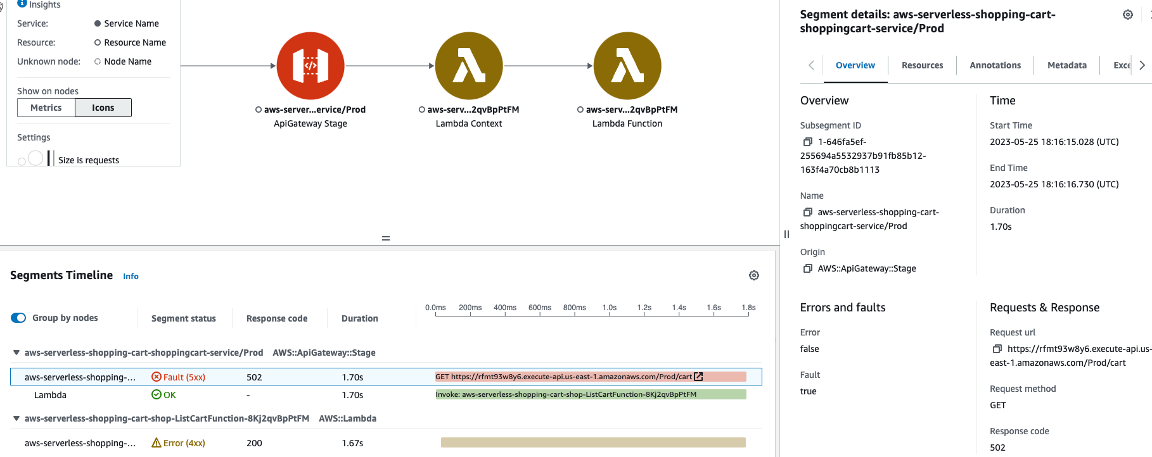
Task: Show next tabs with right chevron
Action: point(1142,65)
